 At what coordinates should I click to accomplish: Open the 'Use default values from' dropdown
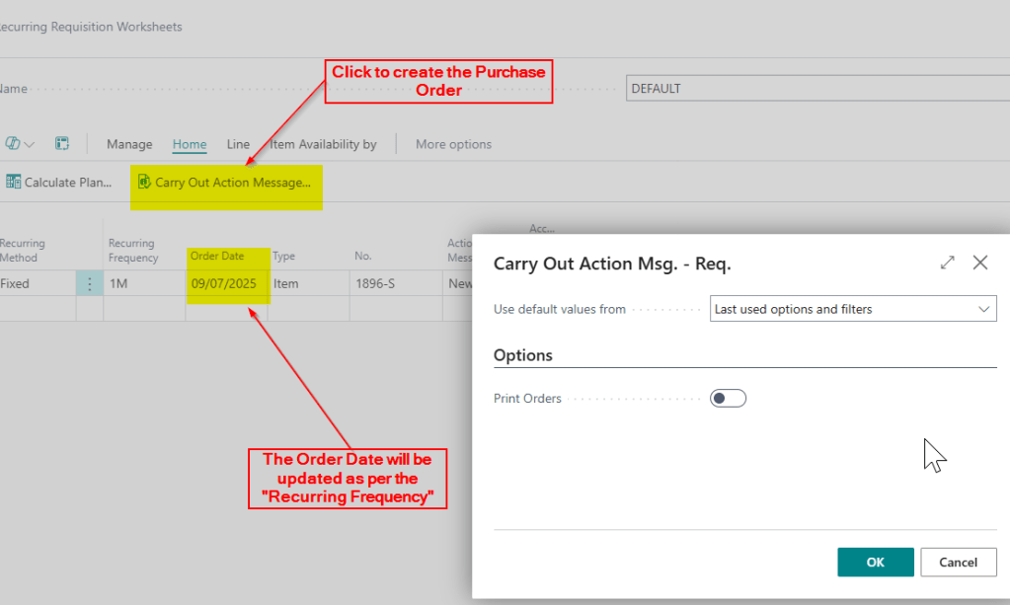coord(853,309)
